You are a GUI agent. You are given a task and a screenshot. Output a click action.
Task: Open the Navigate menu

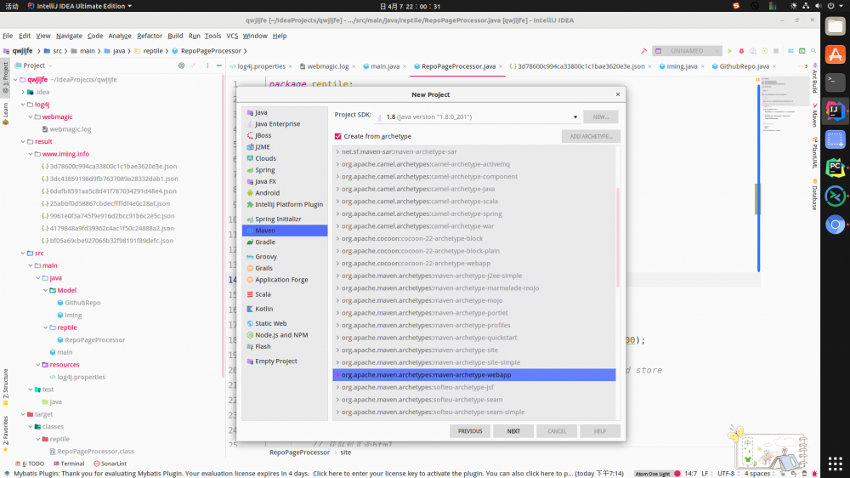(69, 36)
